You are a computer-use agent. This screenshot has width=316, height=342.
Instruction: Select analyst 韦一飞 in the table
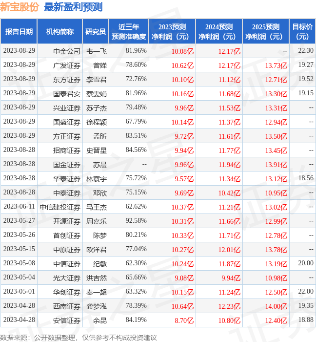click(97, 51)
